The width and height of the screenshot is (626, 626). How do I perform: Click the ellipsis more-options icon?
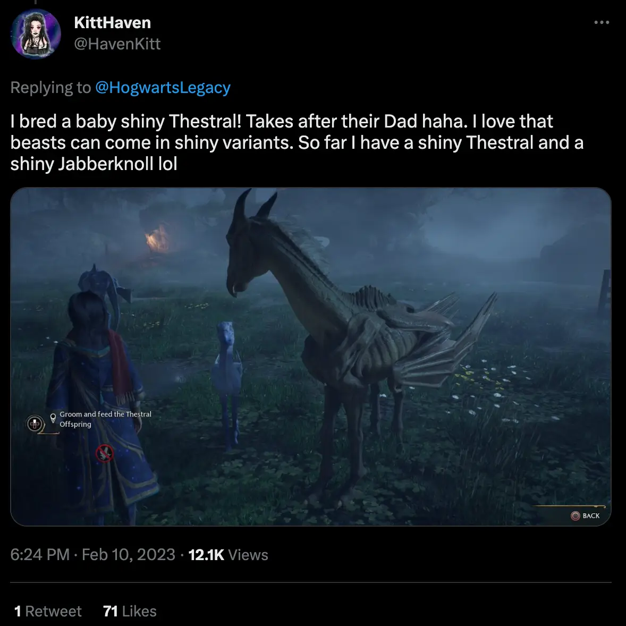(602, 22)
